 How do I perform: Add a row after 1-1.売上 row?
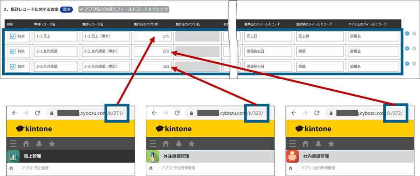(x=407, y=33)
